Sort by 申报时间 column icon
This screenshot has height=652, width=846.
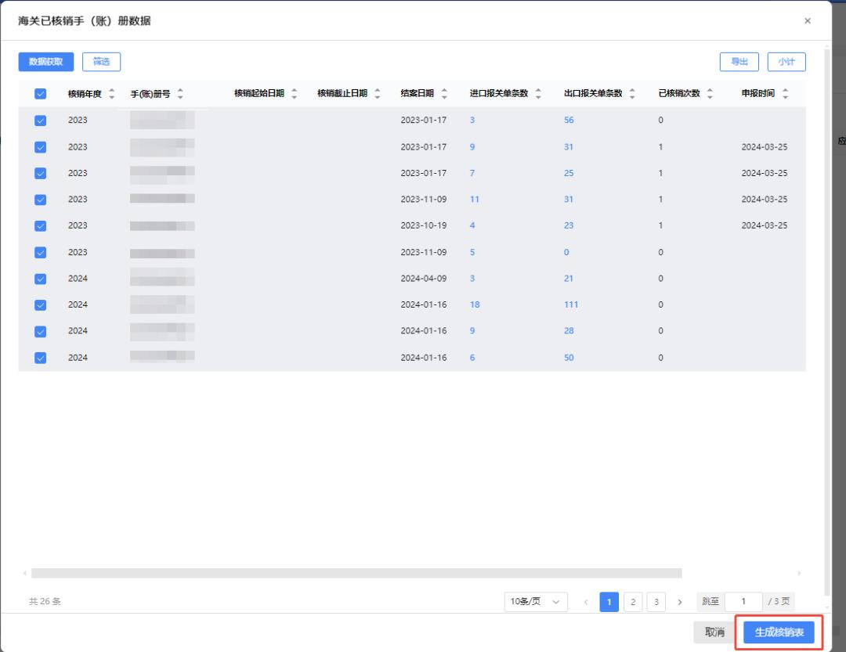tap(785, 94)
